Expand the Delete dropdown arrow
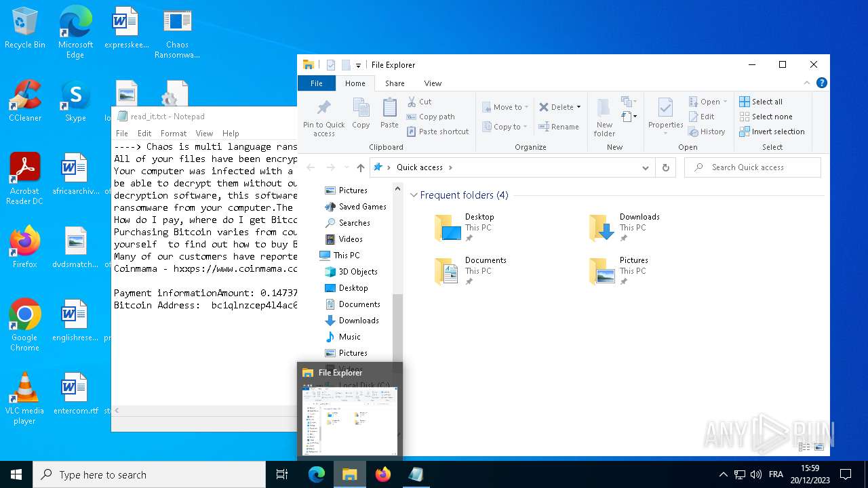Screen dimensions: 868x488 click(x=578, y=107)
